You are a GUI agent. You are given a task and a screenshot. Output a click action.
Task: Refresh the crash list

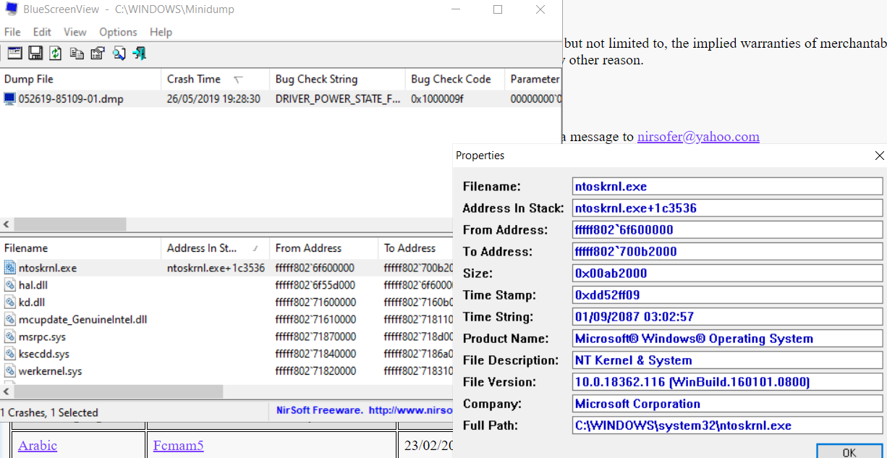pos(56,53)
